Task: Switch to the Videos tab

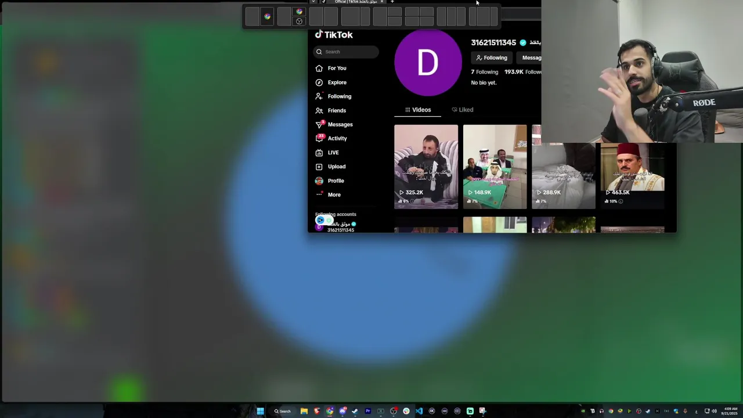Action: 418,110
